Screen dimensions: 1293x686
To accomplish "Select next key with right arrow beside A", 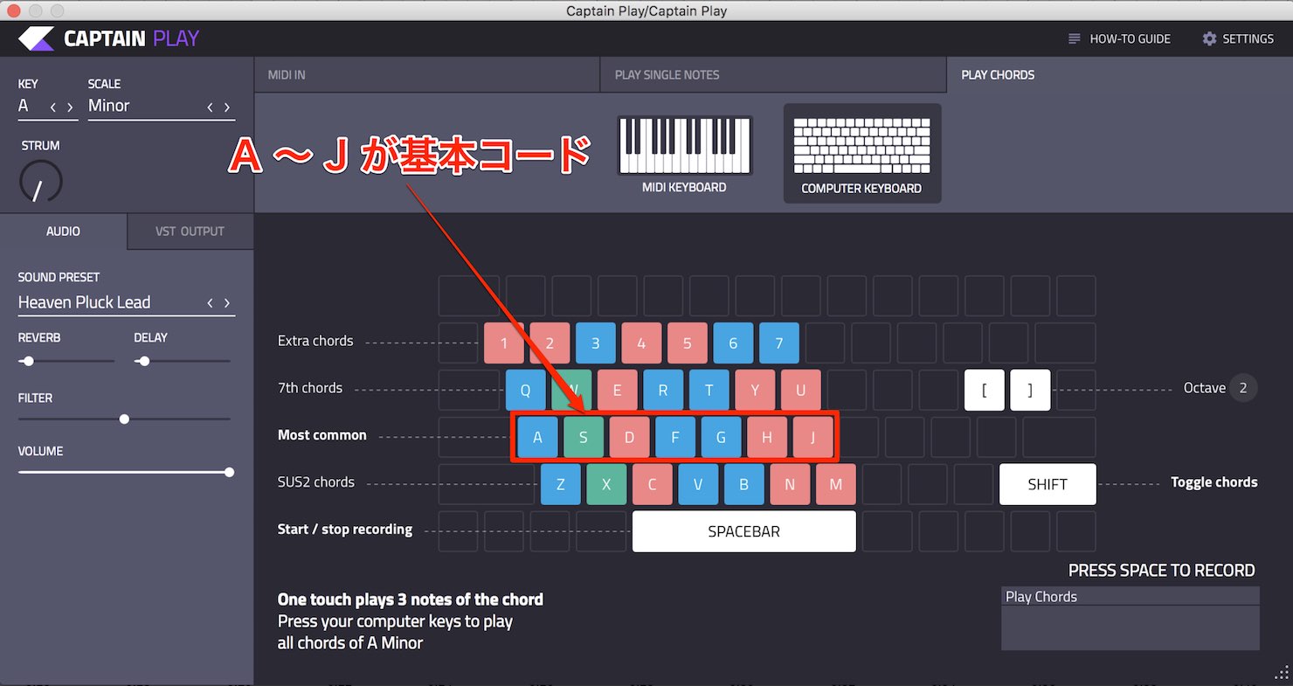I will [x=70, y=107].
